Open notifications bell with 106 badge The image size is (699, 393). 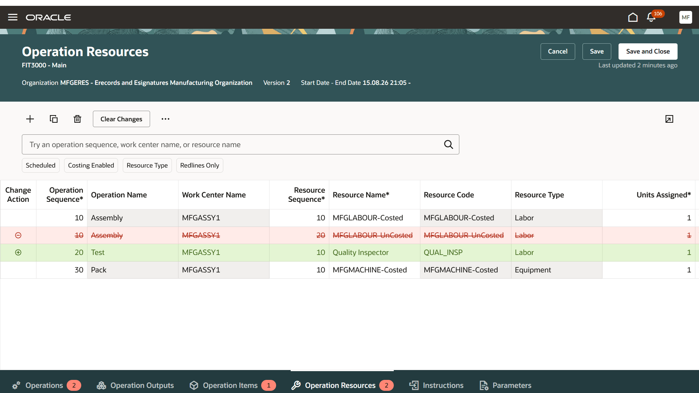pyautogui.click(x=652, y=17)
